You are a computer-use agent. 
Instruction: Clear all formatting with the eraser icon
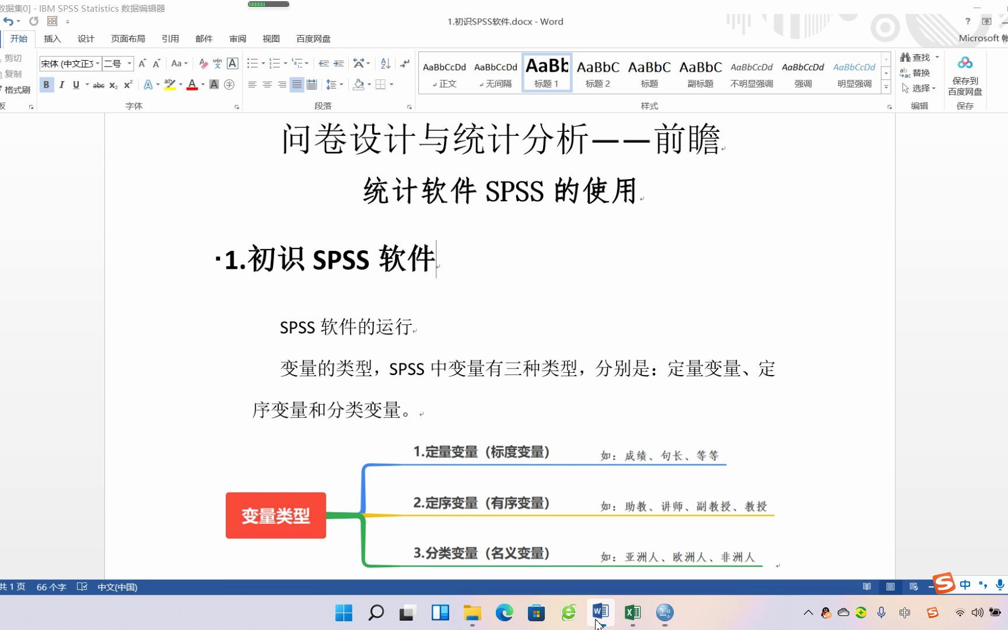[x=203, y=64]
